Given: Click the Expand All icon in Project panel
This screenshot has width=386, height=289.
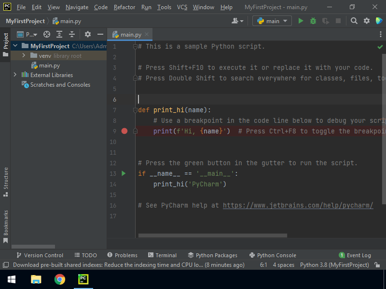Looking at the screenshot, I should click(x=59, y=34).
